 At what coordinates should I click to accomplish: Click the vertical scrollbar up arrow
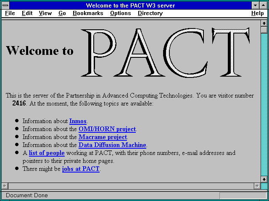coord(264,23)
